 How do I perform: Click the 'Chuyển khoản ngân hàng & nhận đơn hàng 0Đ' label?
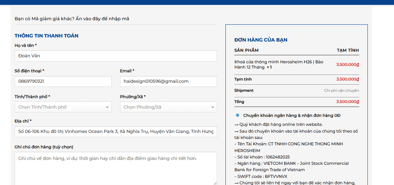pyautogui.click(x=292, y=115)
